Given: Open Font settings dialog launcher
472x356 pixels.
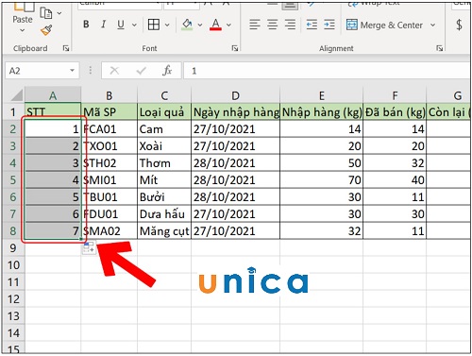Looking at the screenshot, I should pyautogui.click(x=235, y=48).
